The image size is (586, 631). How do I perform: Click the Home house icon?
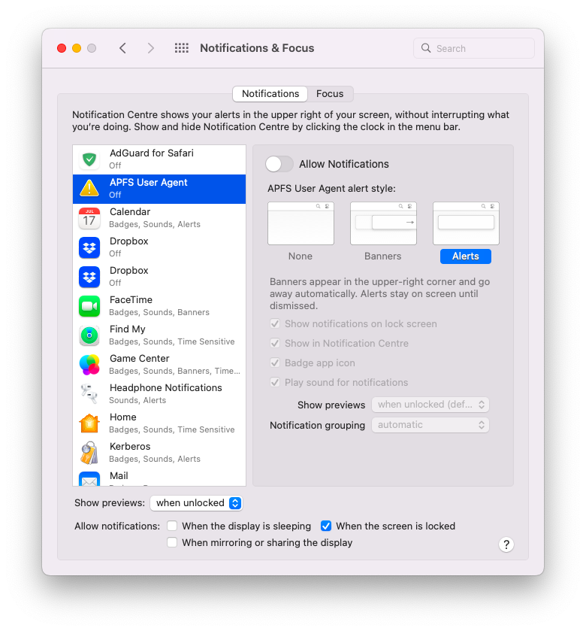pos(89,423)
